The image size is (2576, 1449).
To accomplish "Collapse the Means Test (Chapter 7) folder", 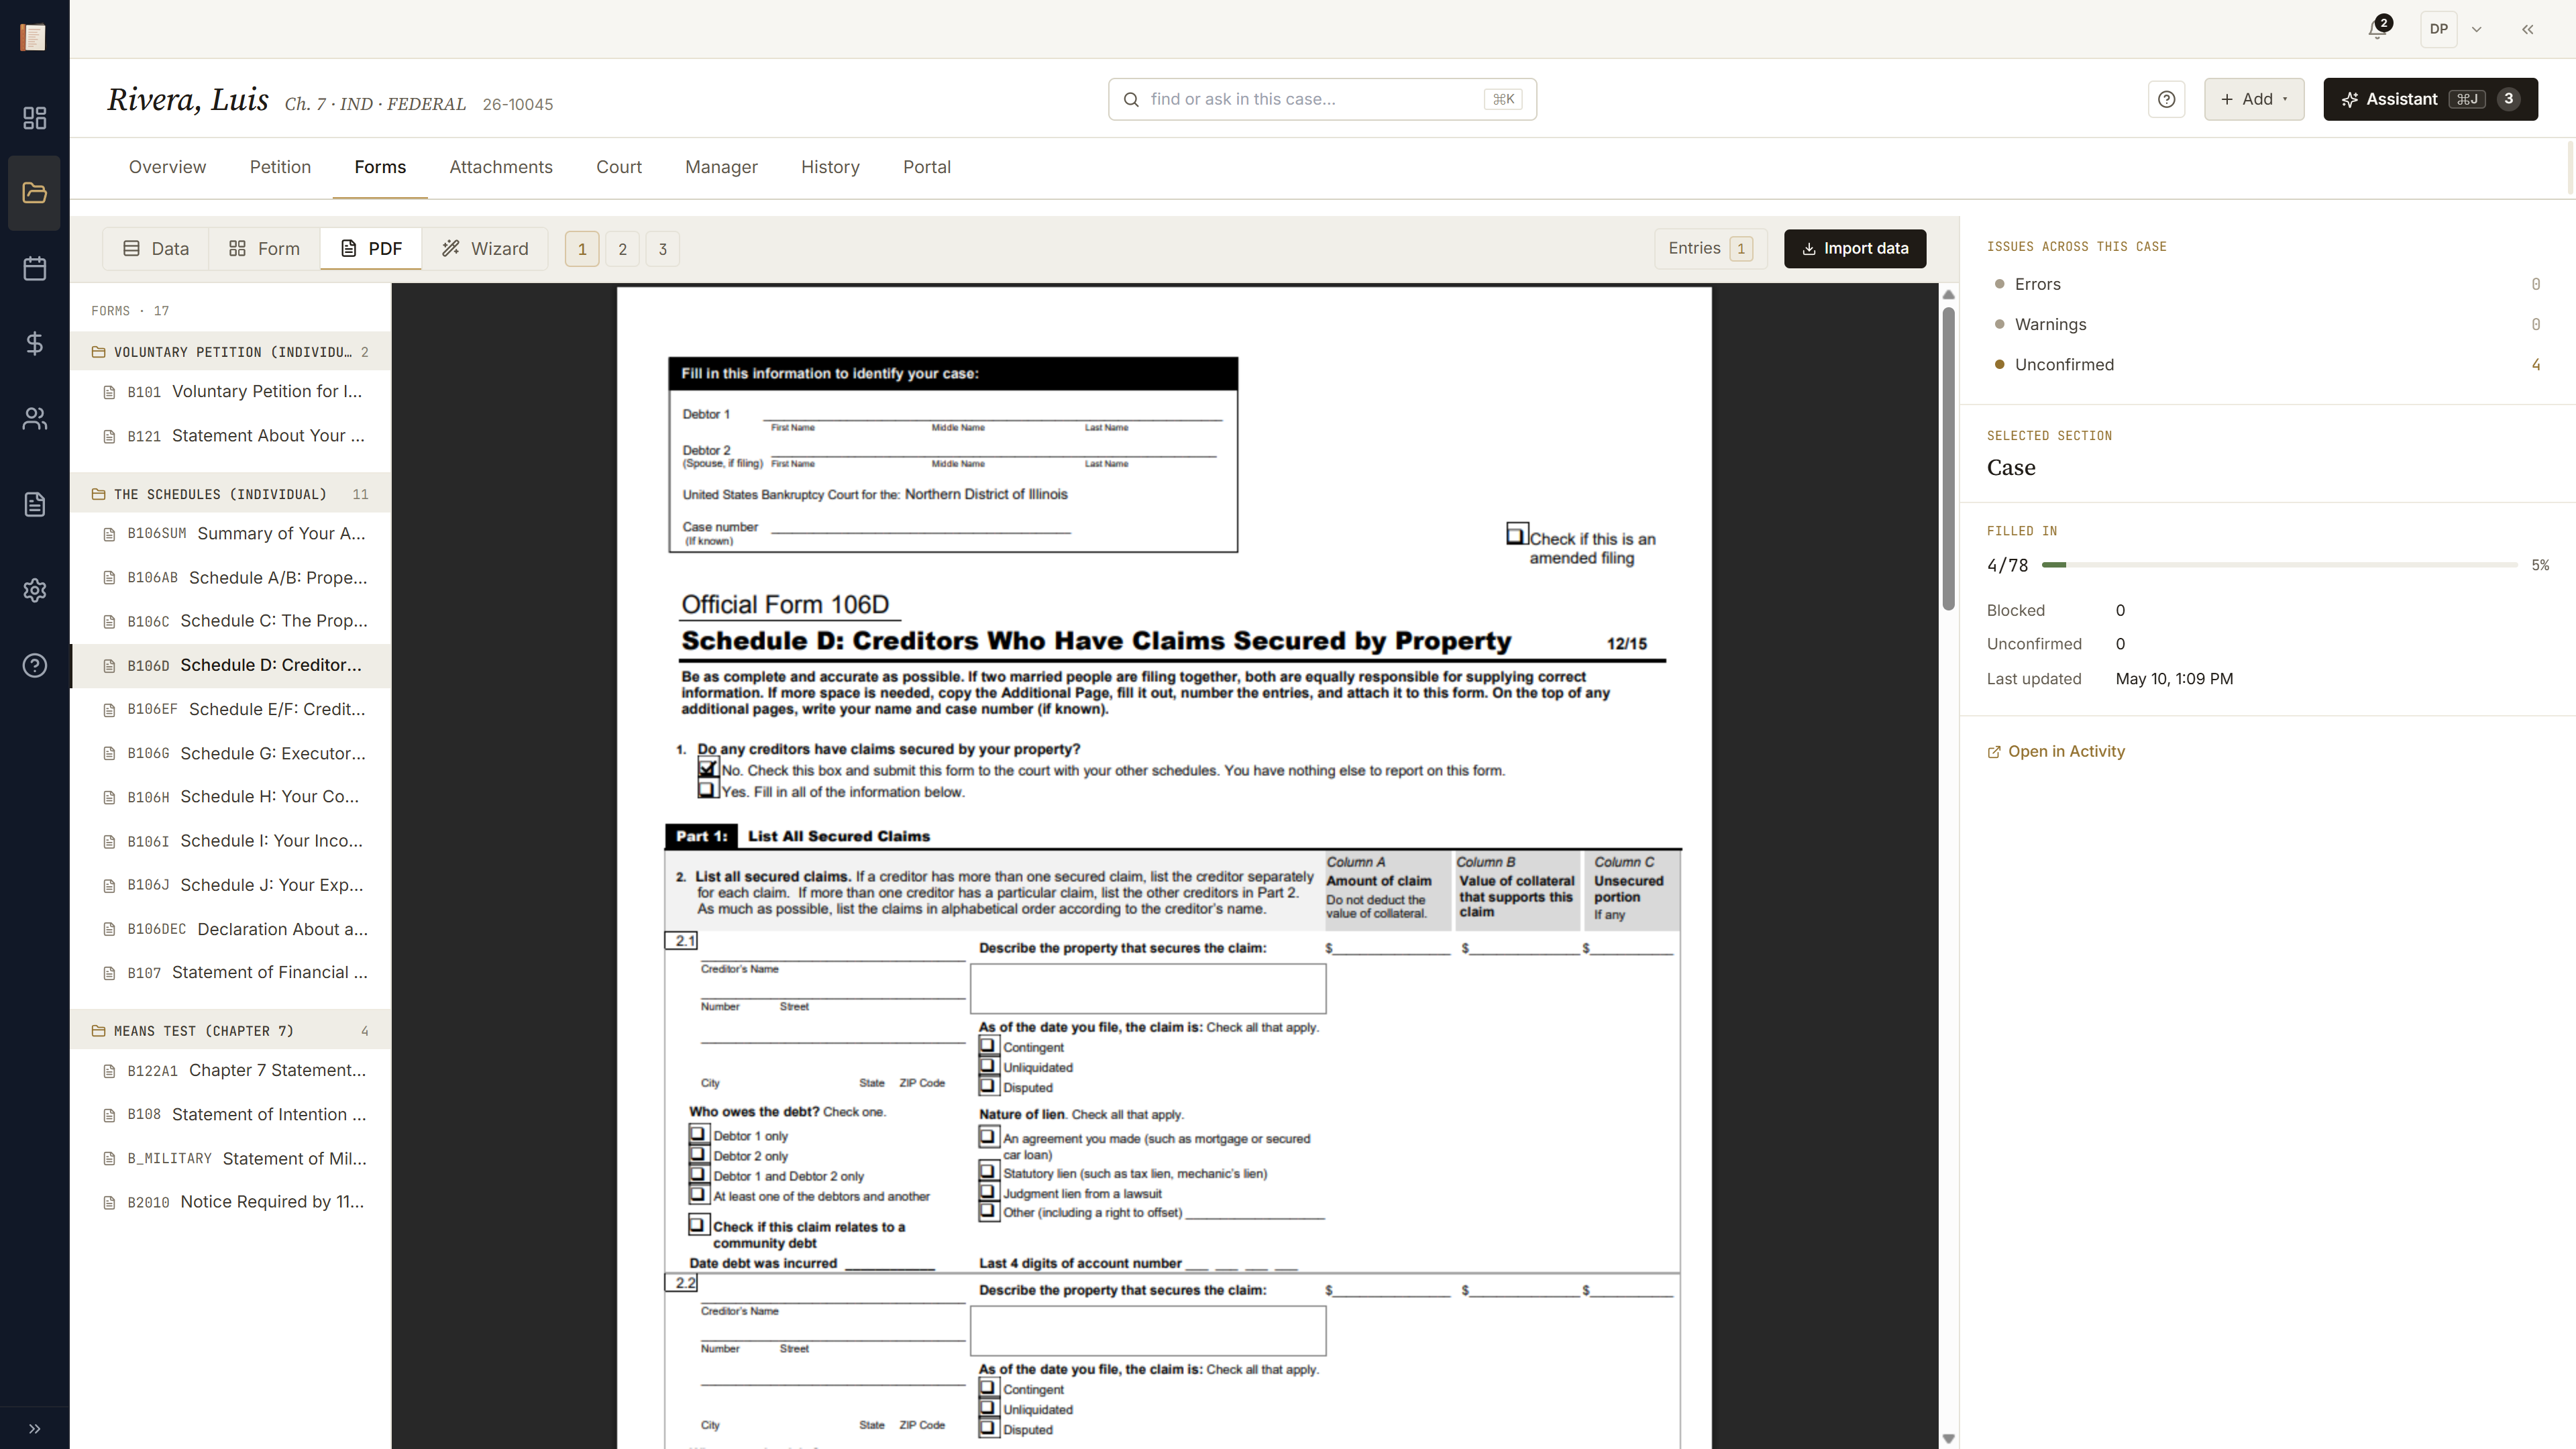I will [x=230, y=1031].
